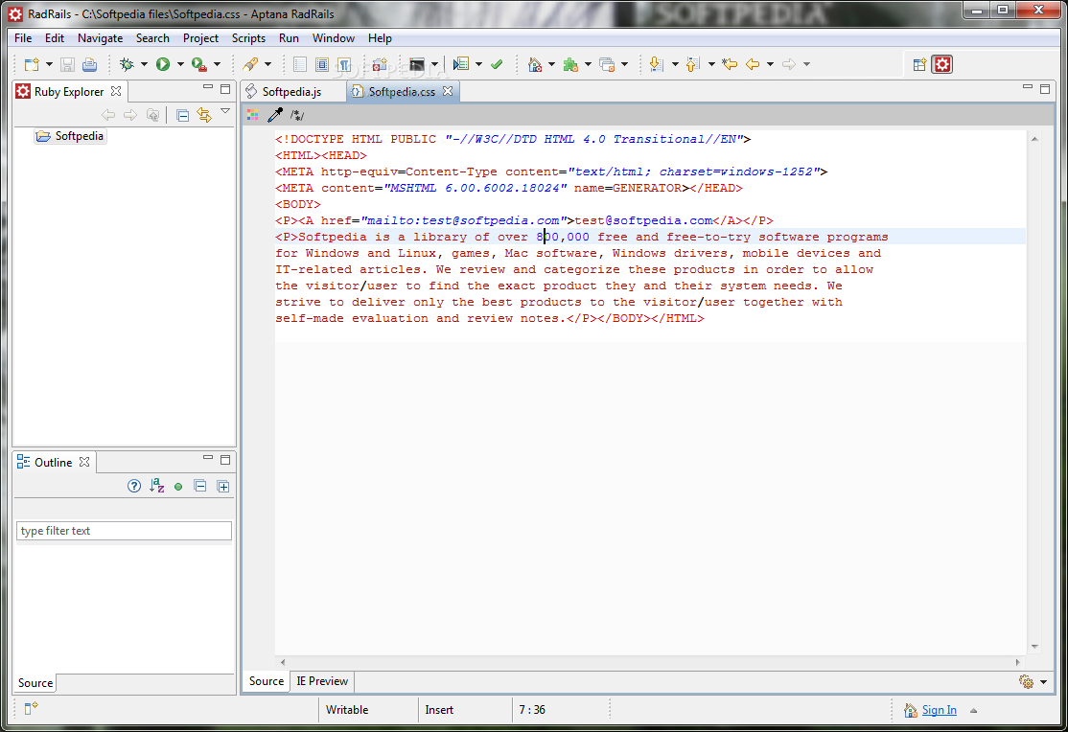Open the Navigate menu
The width and height of the screenshot is (1068, 732).
tap(100, 38)
